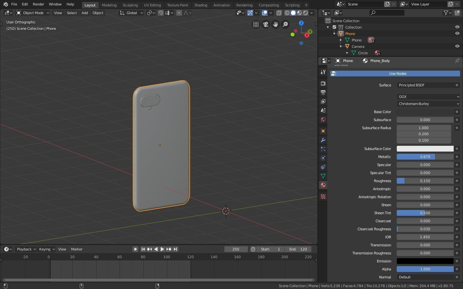Click the Use Nodes button

(x=395, y=74)
